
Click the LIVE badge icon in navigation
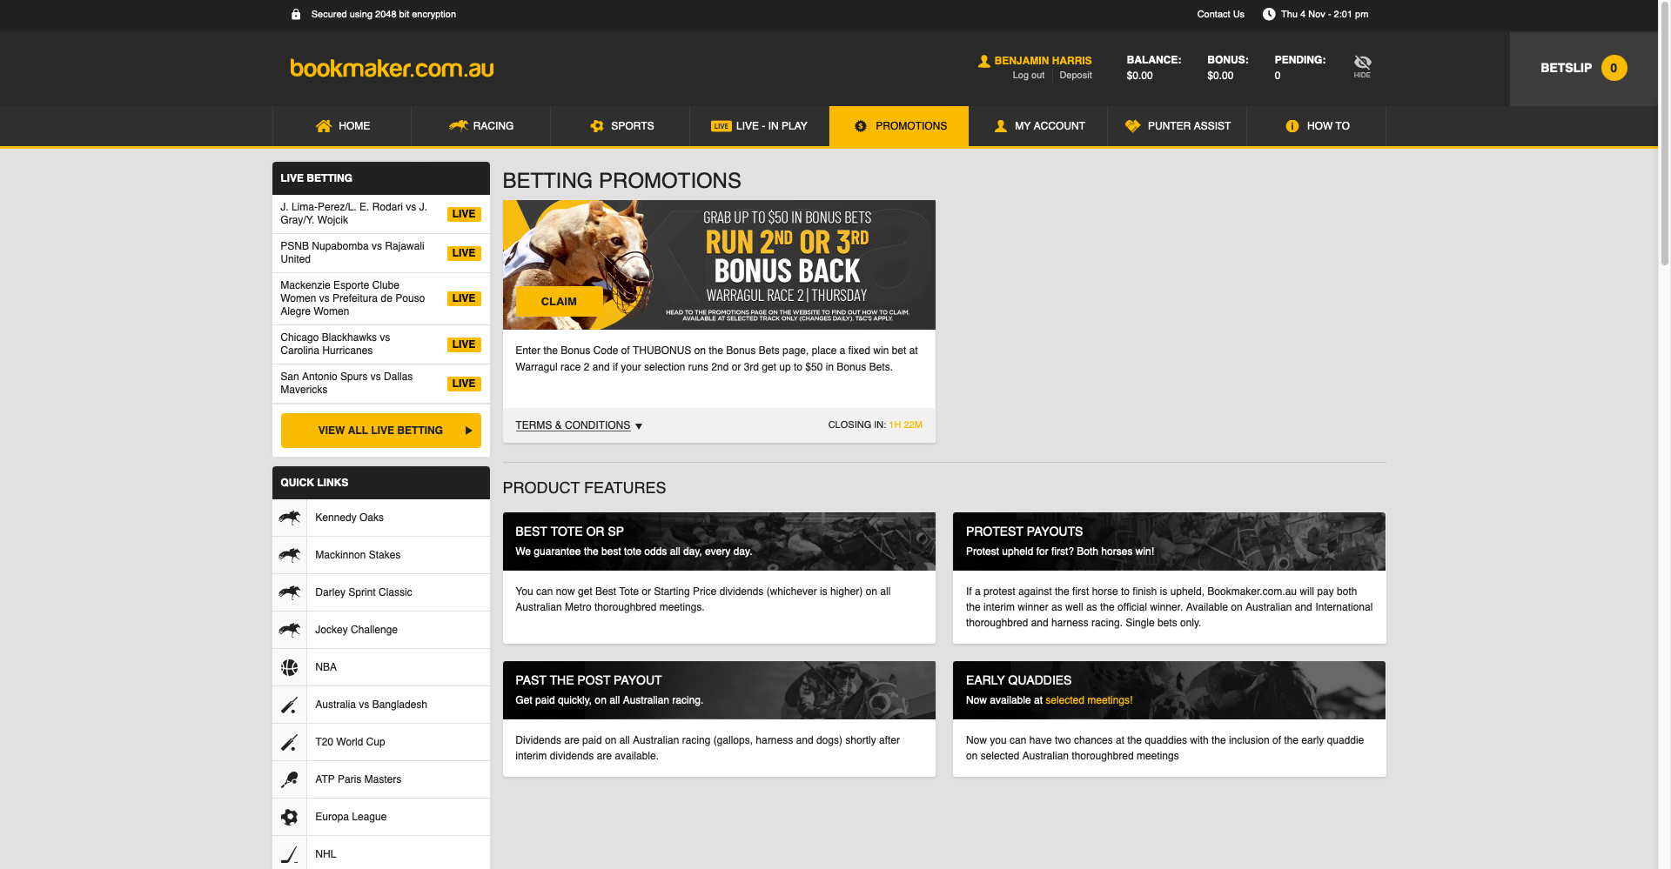tap(721, 126)
